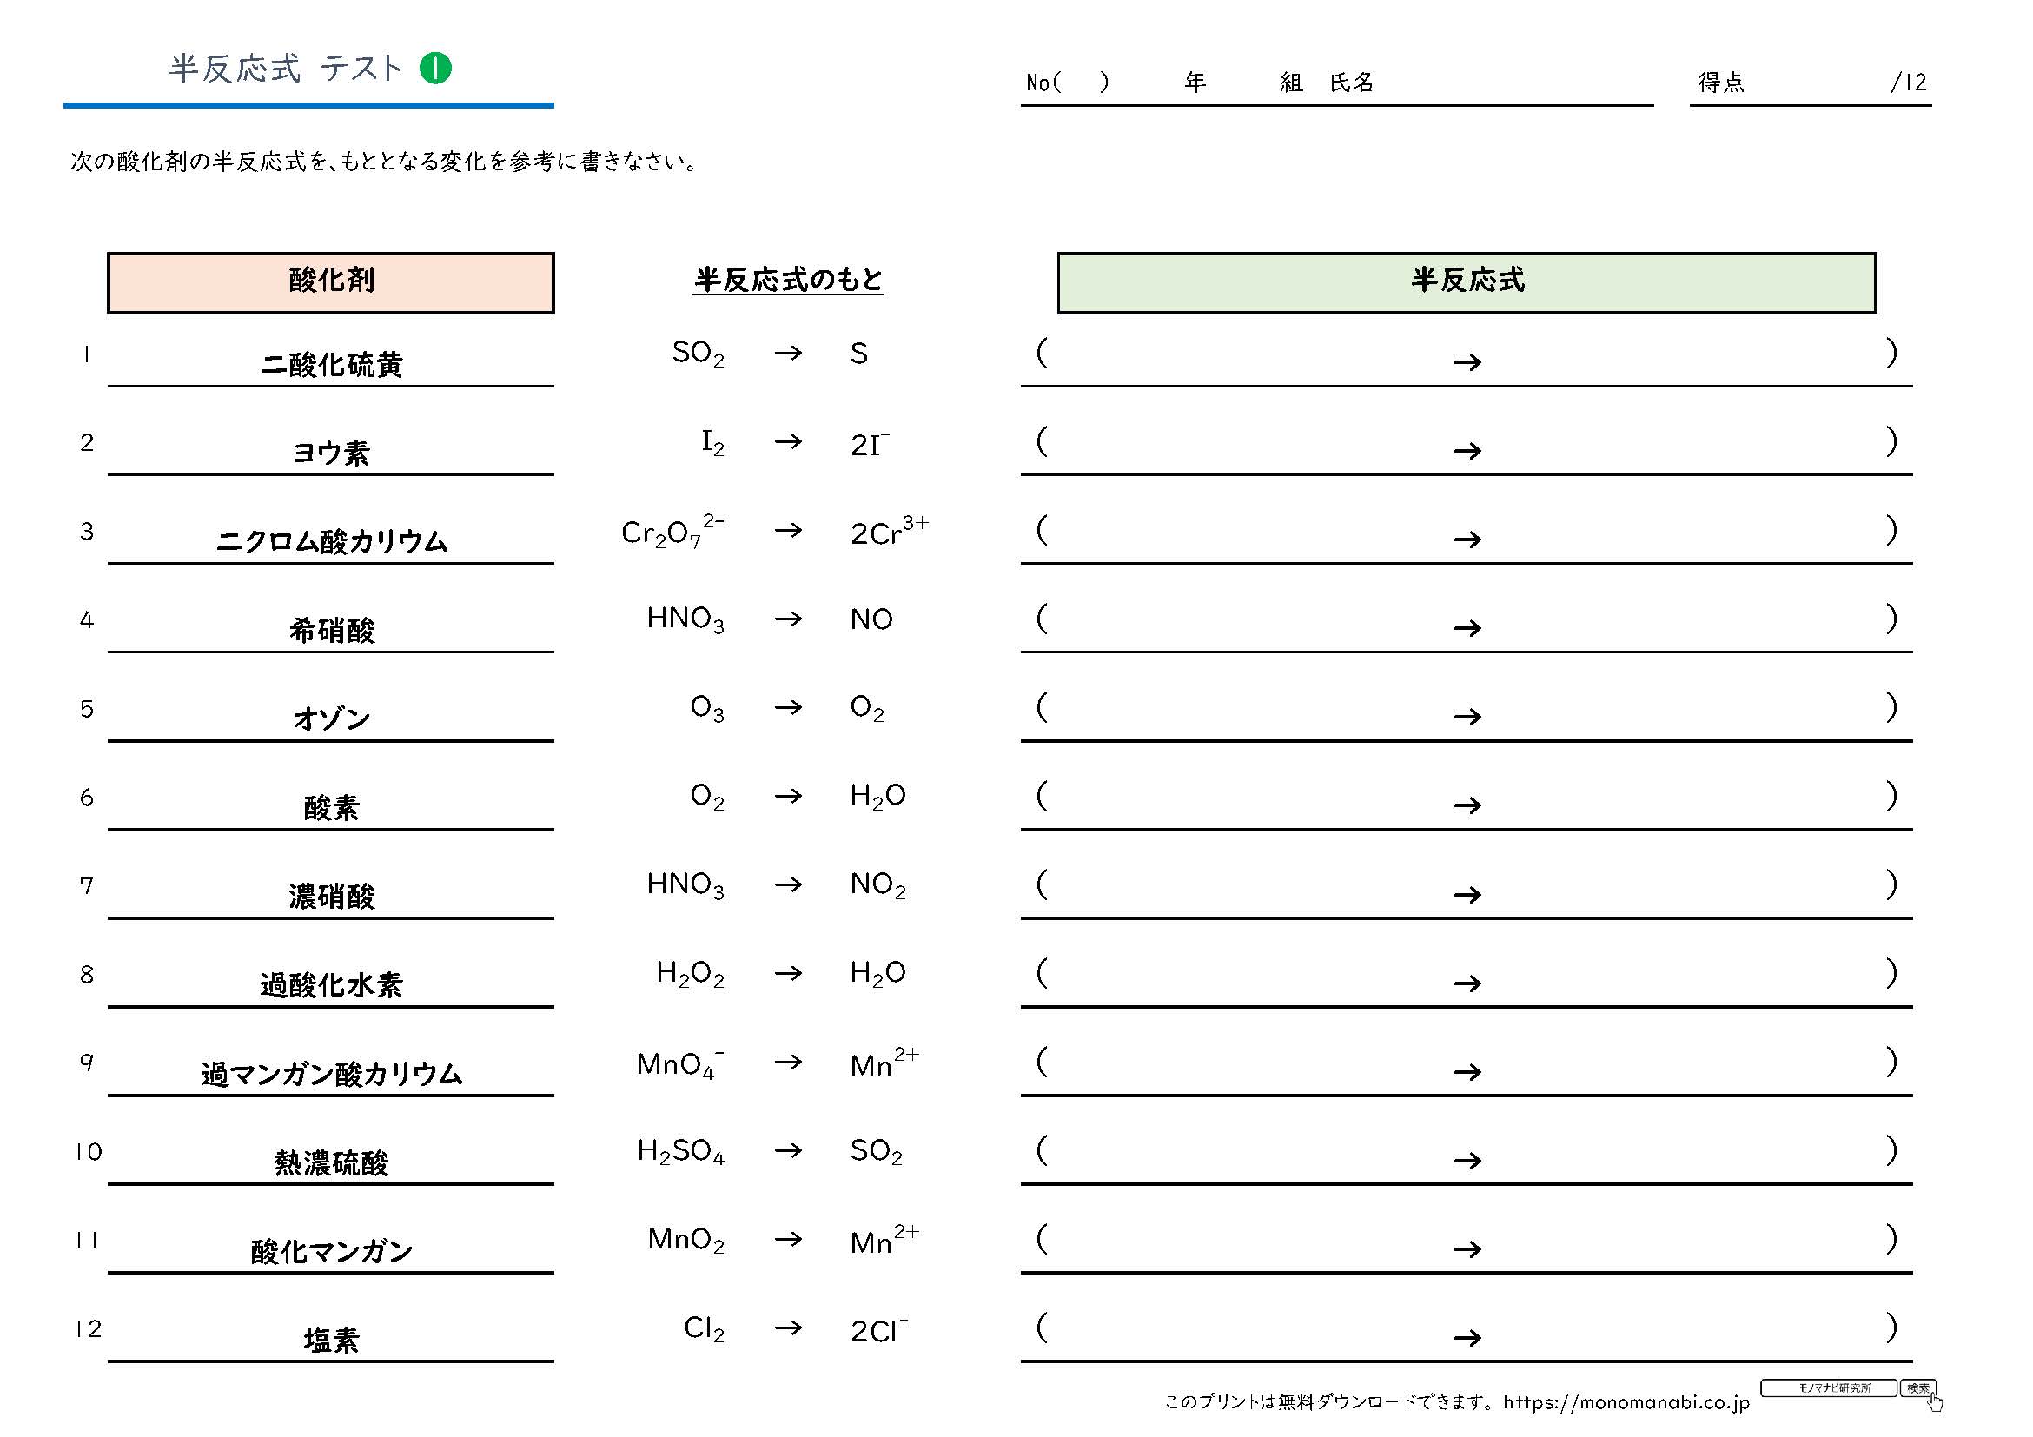This screenshot has width=2033, height=1437.
Task: Select the text 過酸化水素
Action: click(331, 983)
